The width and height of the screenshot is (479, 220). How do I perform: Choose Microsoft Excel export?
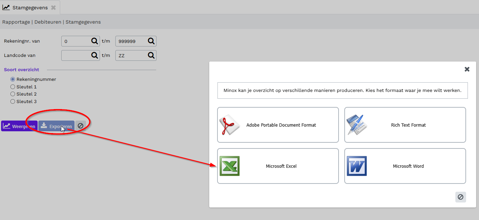point(278,166)
